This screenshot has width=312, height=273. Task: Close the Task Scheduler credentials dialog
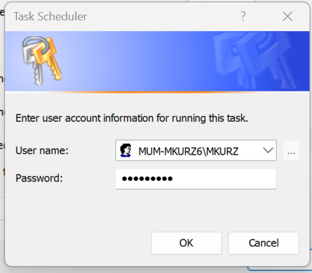coord(287,17)
